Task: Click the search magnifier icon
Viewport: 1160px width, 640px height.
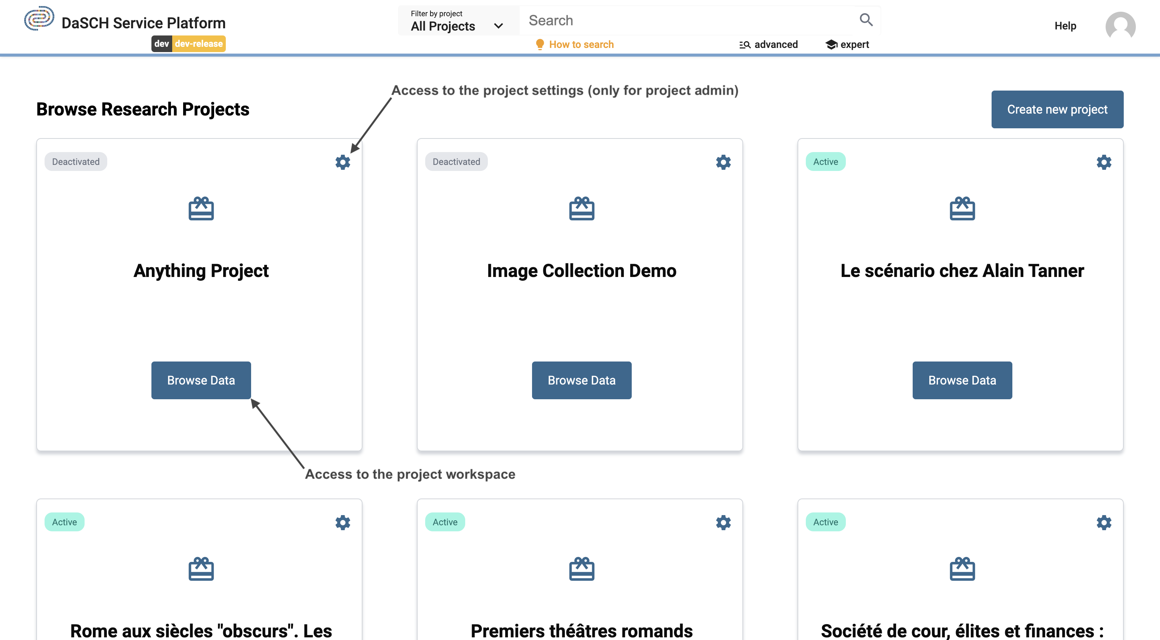Action: 865,20
